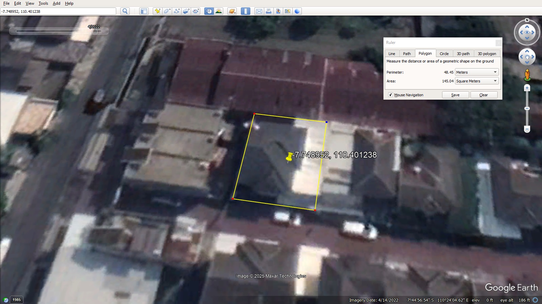The height and width of the screenshot is (304, 542).
Task: Open the Tools menu
Action: [43, 3]
